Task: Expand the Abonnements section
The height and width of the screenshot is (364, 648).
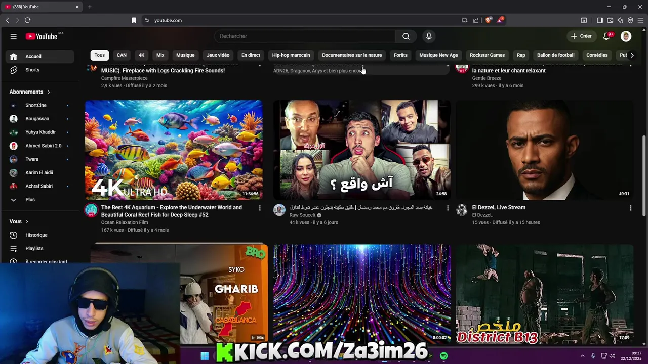Action: pos(30,92)
